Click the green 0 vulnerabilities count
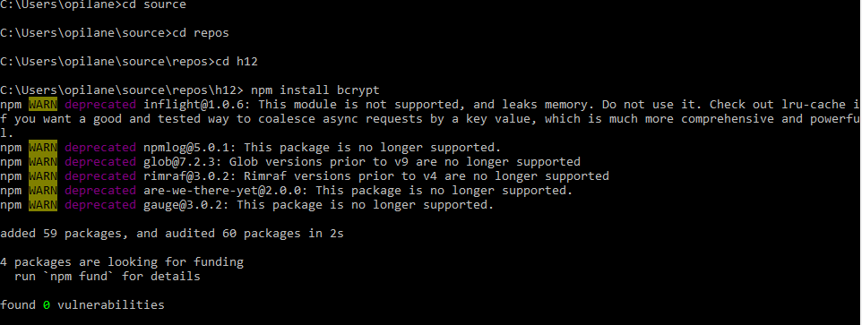The width and height of the screenshot is (862, 325). pos(47,304)
